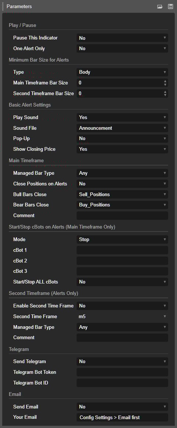177x428 pixels.
Task: Click the Telegram Bot Token field
Action: click(x=122, y=372)
